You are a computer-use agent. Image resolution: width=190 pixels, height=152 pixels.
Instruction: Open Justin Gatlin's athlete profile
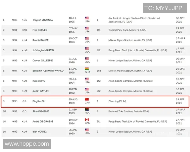pyautogui.click(x=41, y=91)
